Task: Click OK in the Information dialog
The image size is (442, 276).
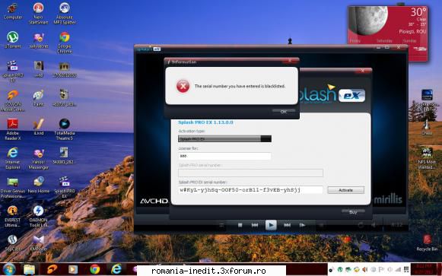Action: point(284,112)
